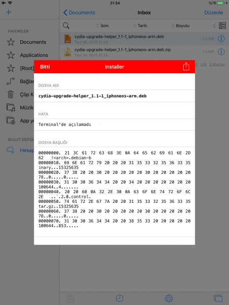This screenshot has width=229, height=305.
Task: Collapse toolbar with the left chevron
Action: click(x=214, y=25)
